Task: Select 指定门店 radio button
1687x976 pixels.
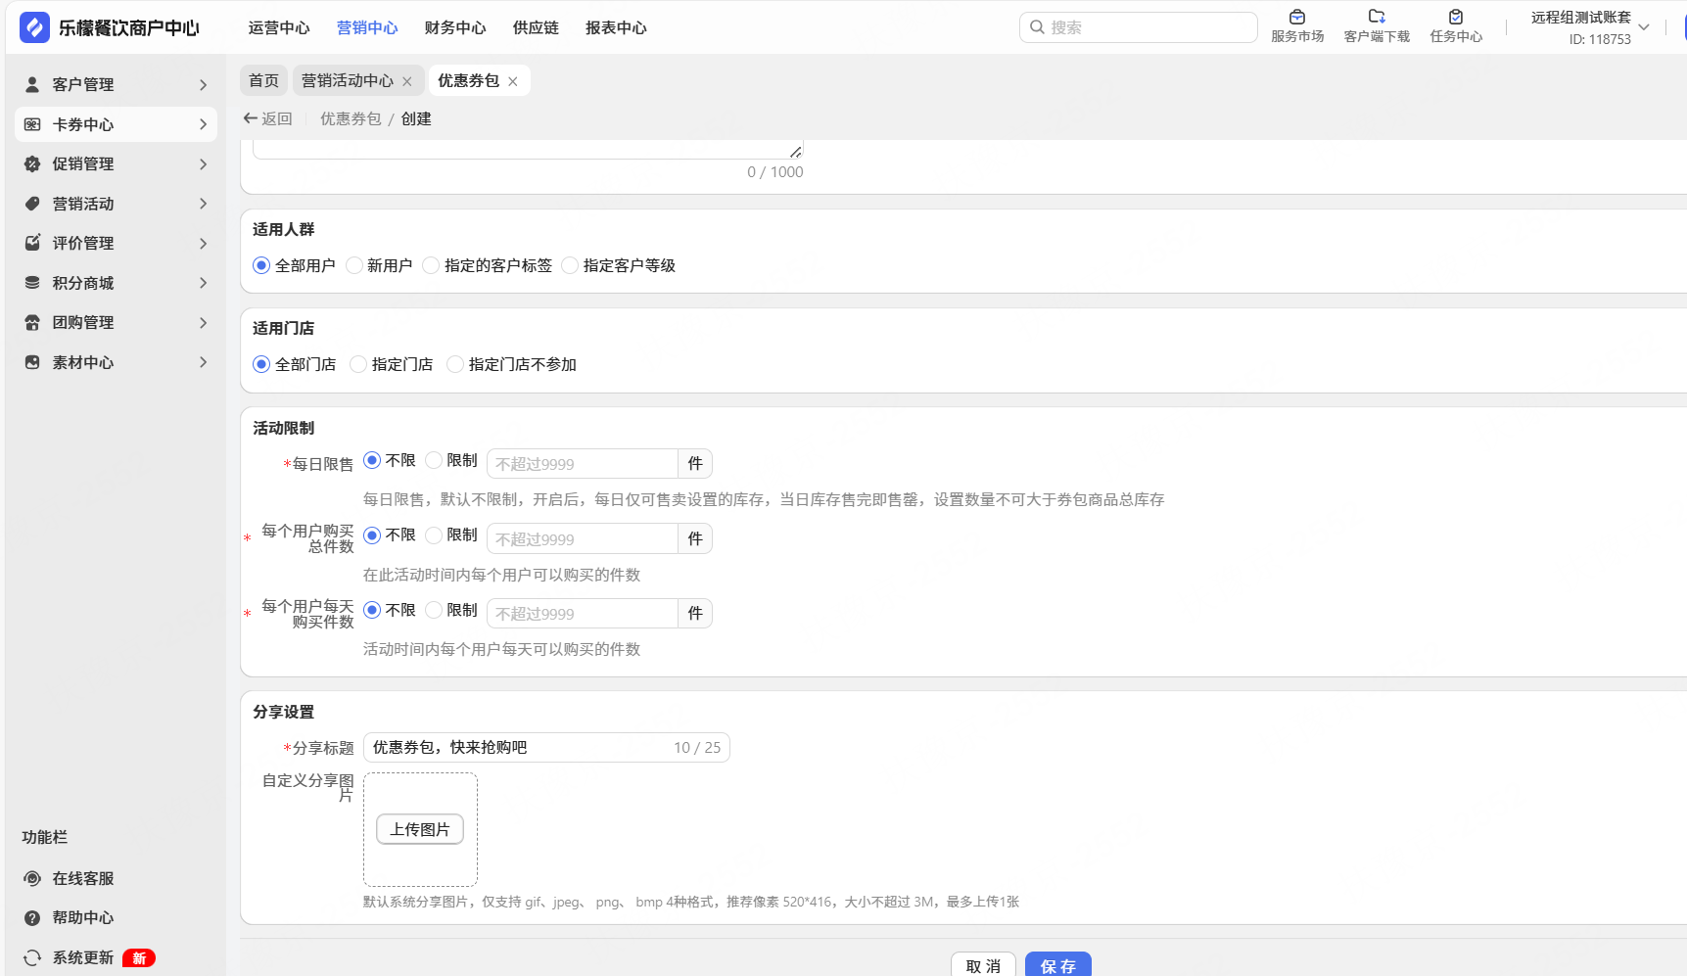Action: (358, 364)
